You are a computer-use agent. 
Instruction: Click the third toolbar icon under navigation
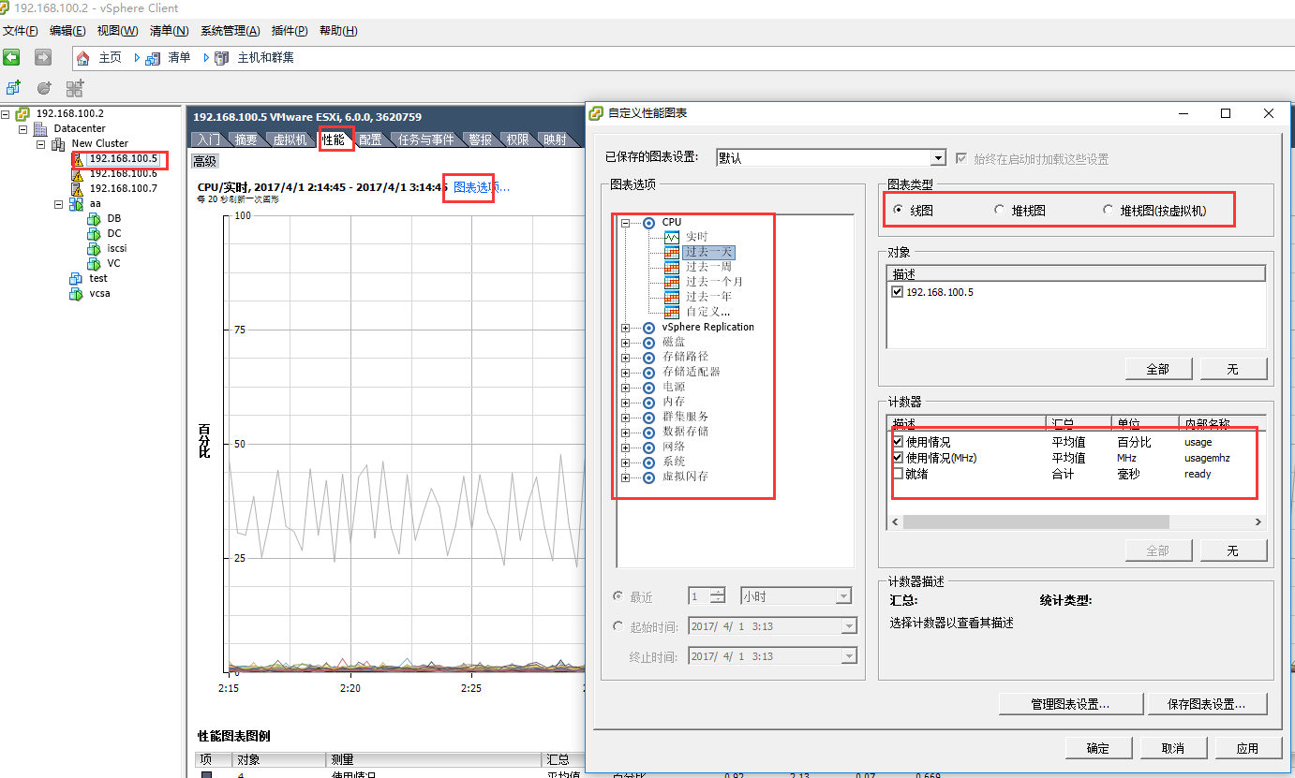pos(75,88)
